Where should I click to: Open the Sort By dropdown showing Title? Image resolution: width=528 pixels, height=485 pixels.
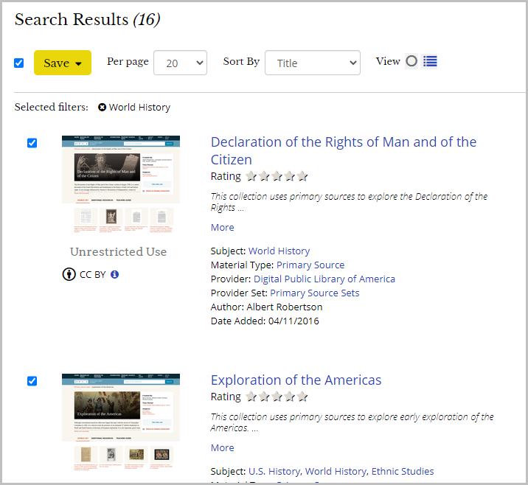pyautogui.click(x=313, y=63)
